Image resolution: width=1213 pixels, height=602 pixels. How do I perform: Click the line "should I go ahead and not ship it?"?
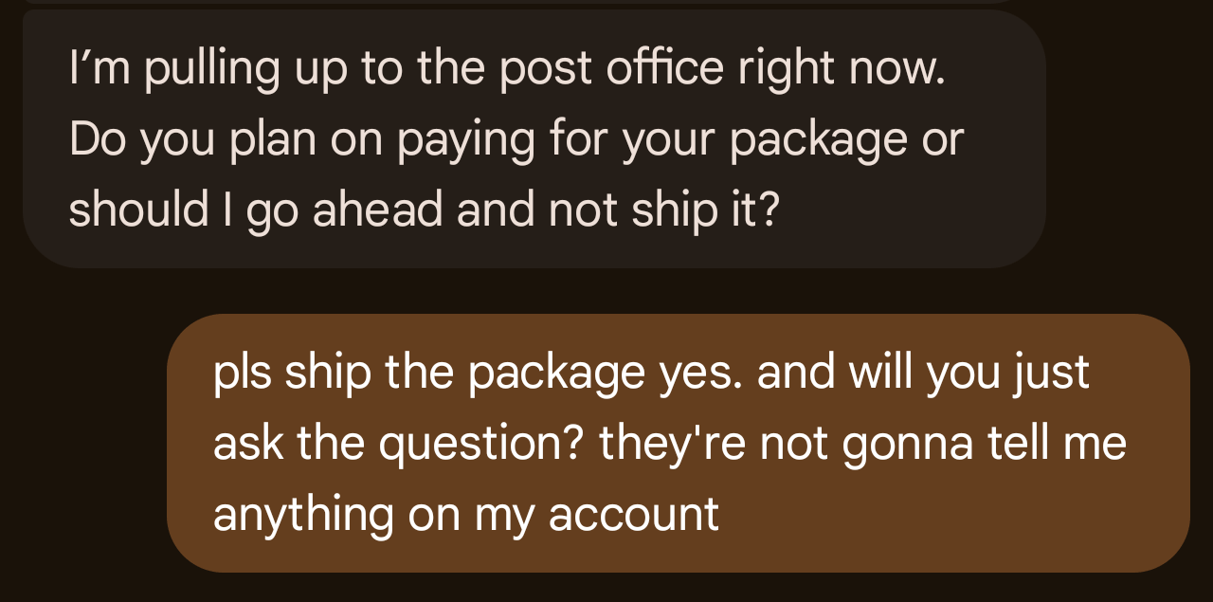point(424,210)
